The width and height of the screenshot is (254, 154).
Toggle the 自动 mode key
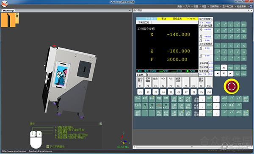click(x=138, y=99)
